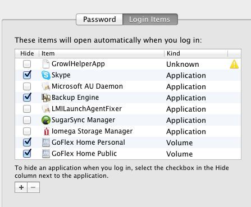Toggle Hide for SugarSync Manager
This screenshot has width=251, height=207.
tap(27, 120)
